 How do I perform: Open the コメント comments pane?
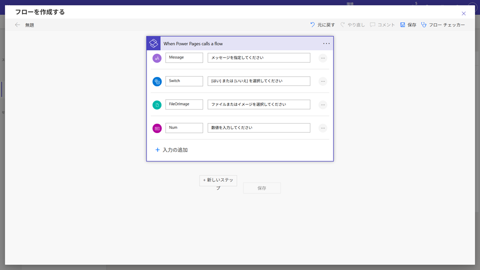pos(382,25)
